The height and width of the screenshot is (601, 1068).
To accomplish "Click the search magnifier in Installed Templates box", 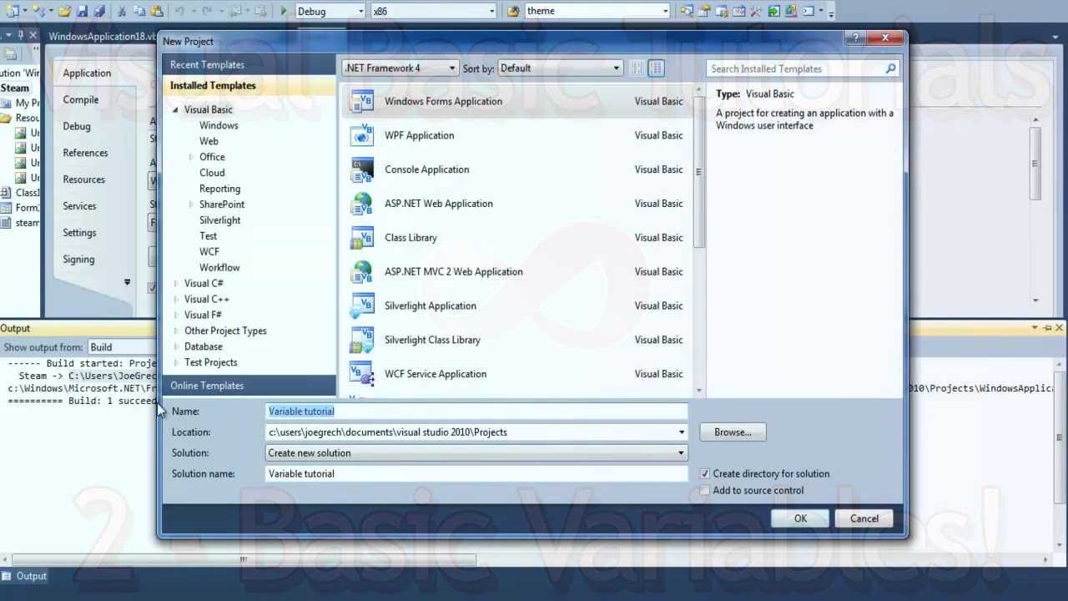I will point(890,68).
